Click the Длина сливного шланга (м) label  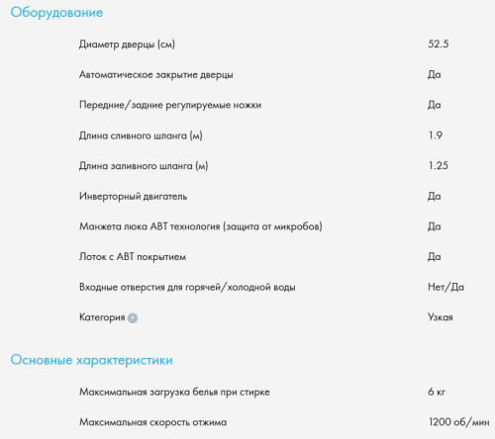point(141,135)
